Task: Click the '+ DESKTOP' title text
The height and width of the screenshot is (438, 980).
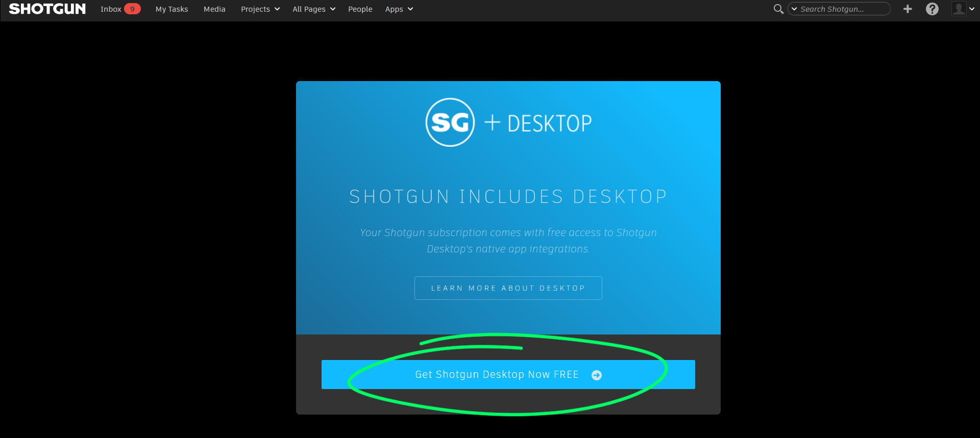Action: pyautogui.click(x=538, y=123)
